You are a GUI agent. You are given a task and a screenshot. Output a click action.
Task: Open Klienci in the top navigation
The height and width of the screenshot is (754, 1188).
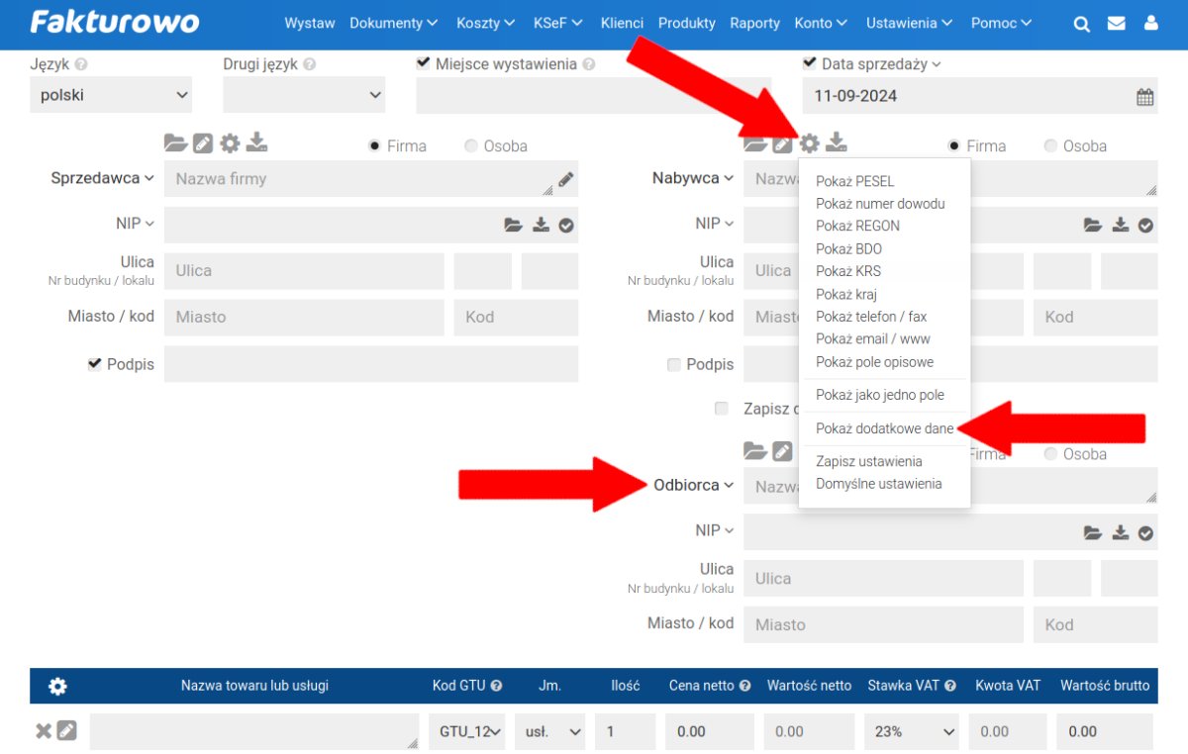[622, 23]
